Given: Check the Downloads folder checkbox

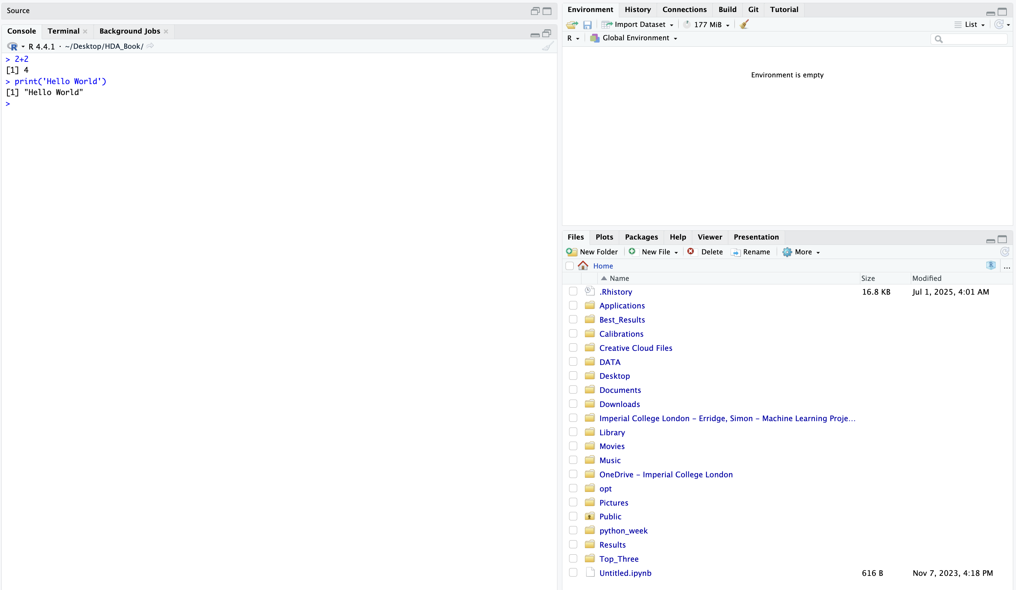Looking at the screenshot, I should pos(573,404).
